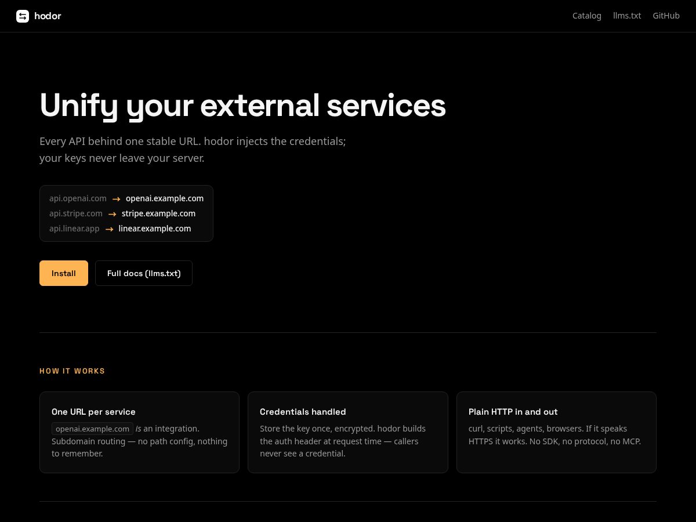696x522 pixels.
Task: Select the One URL per service card title
Action: [93, 412]
